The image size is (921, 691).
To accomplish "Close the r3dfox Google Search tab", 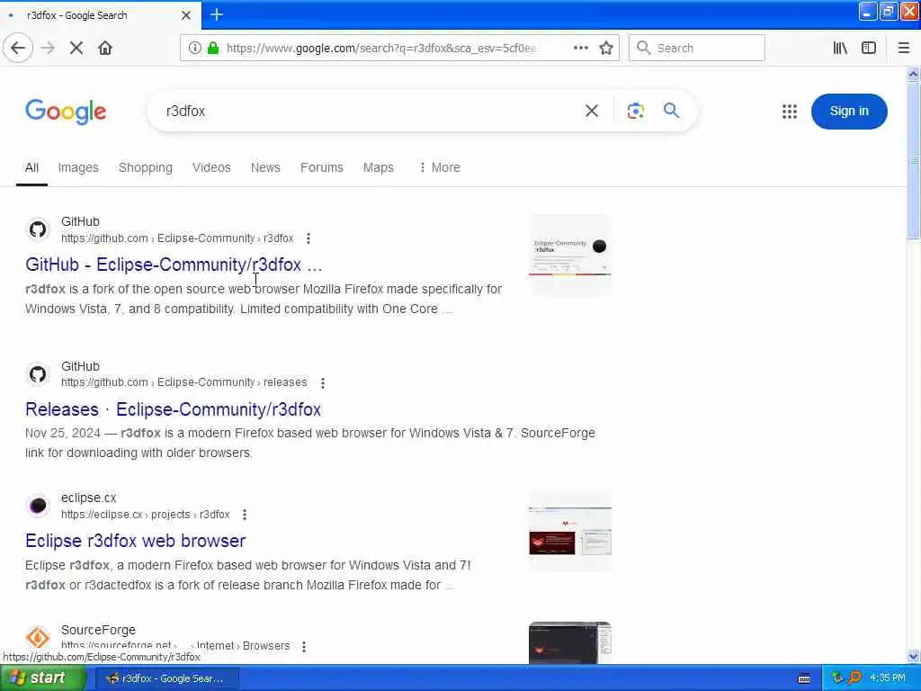I will (x=185, y=15).
